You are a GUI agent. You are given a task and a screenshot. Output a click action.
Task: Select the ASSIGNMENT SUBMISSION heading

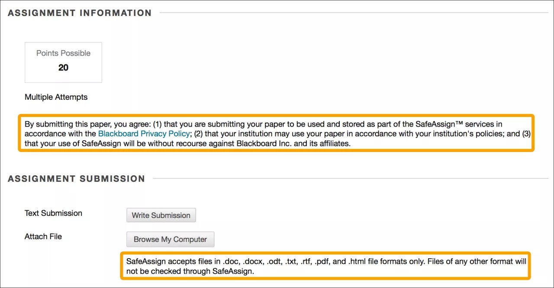coord(76,178)
